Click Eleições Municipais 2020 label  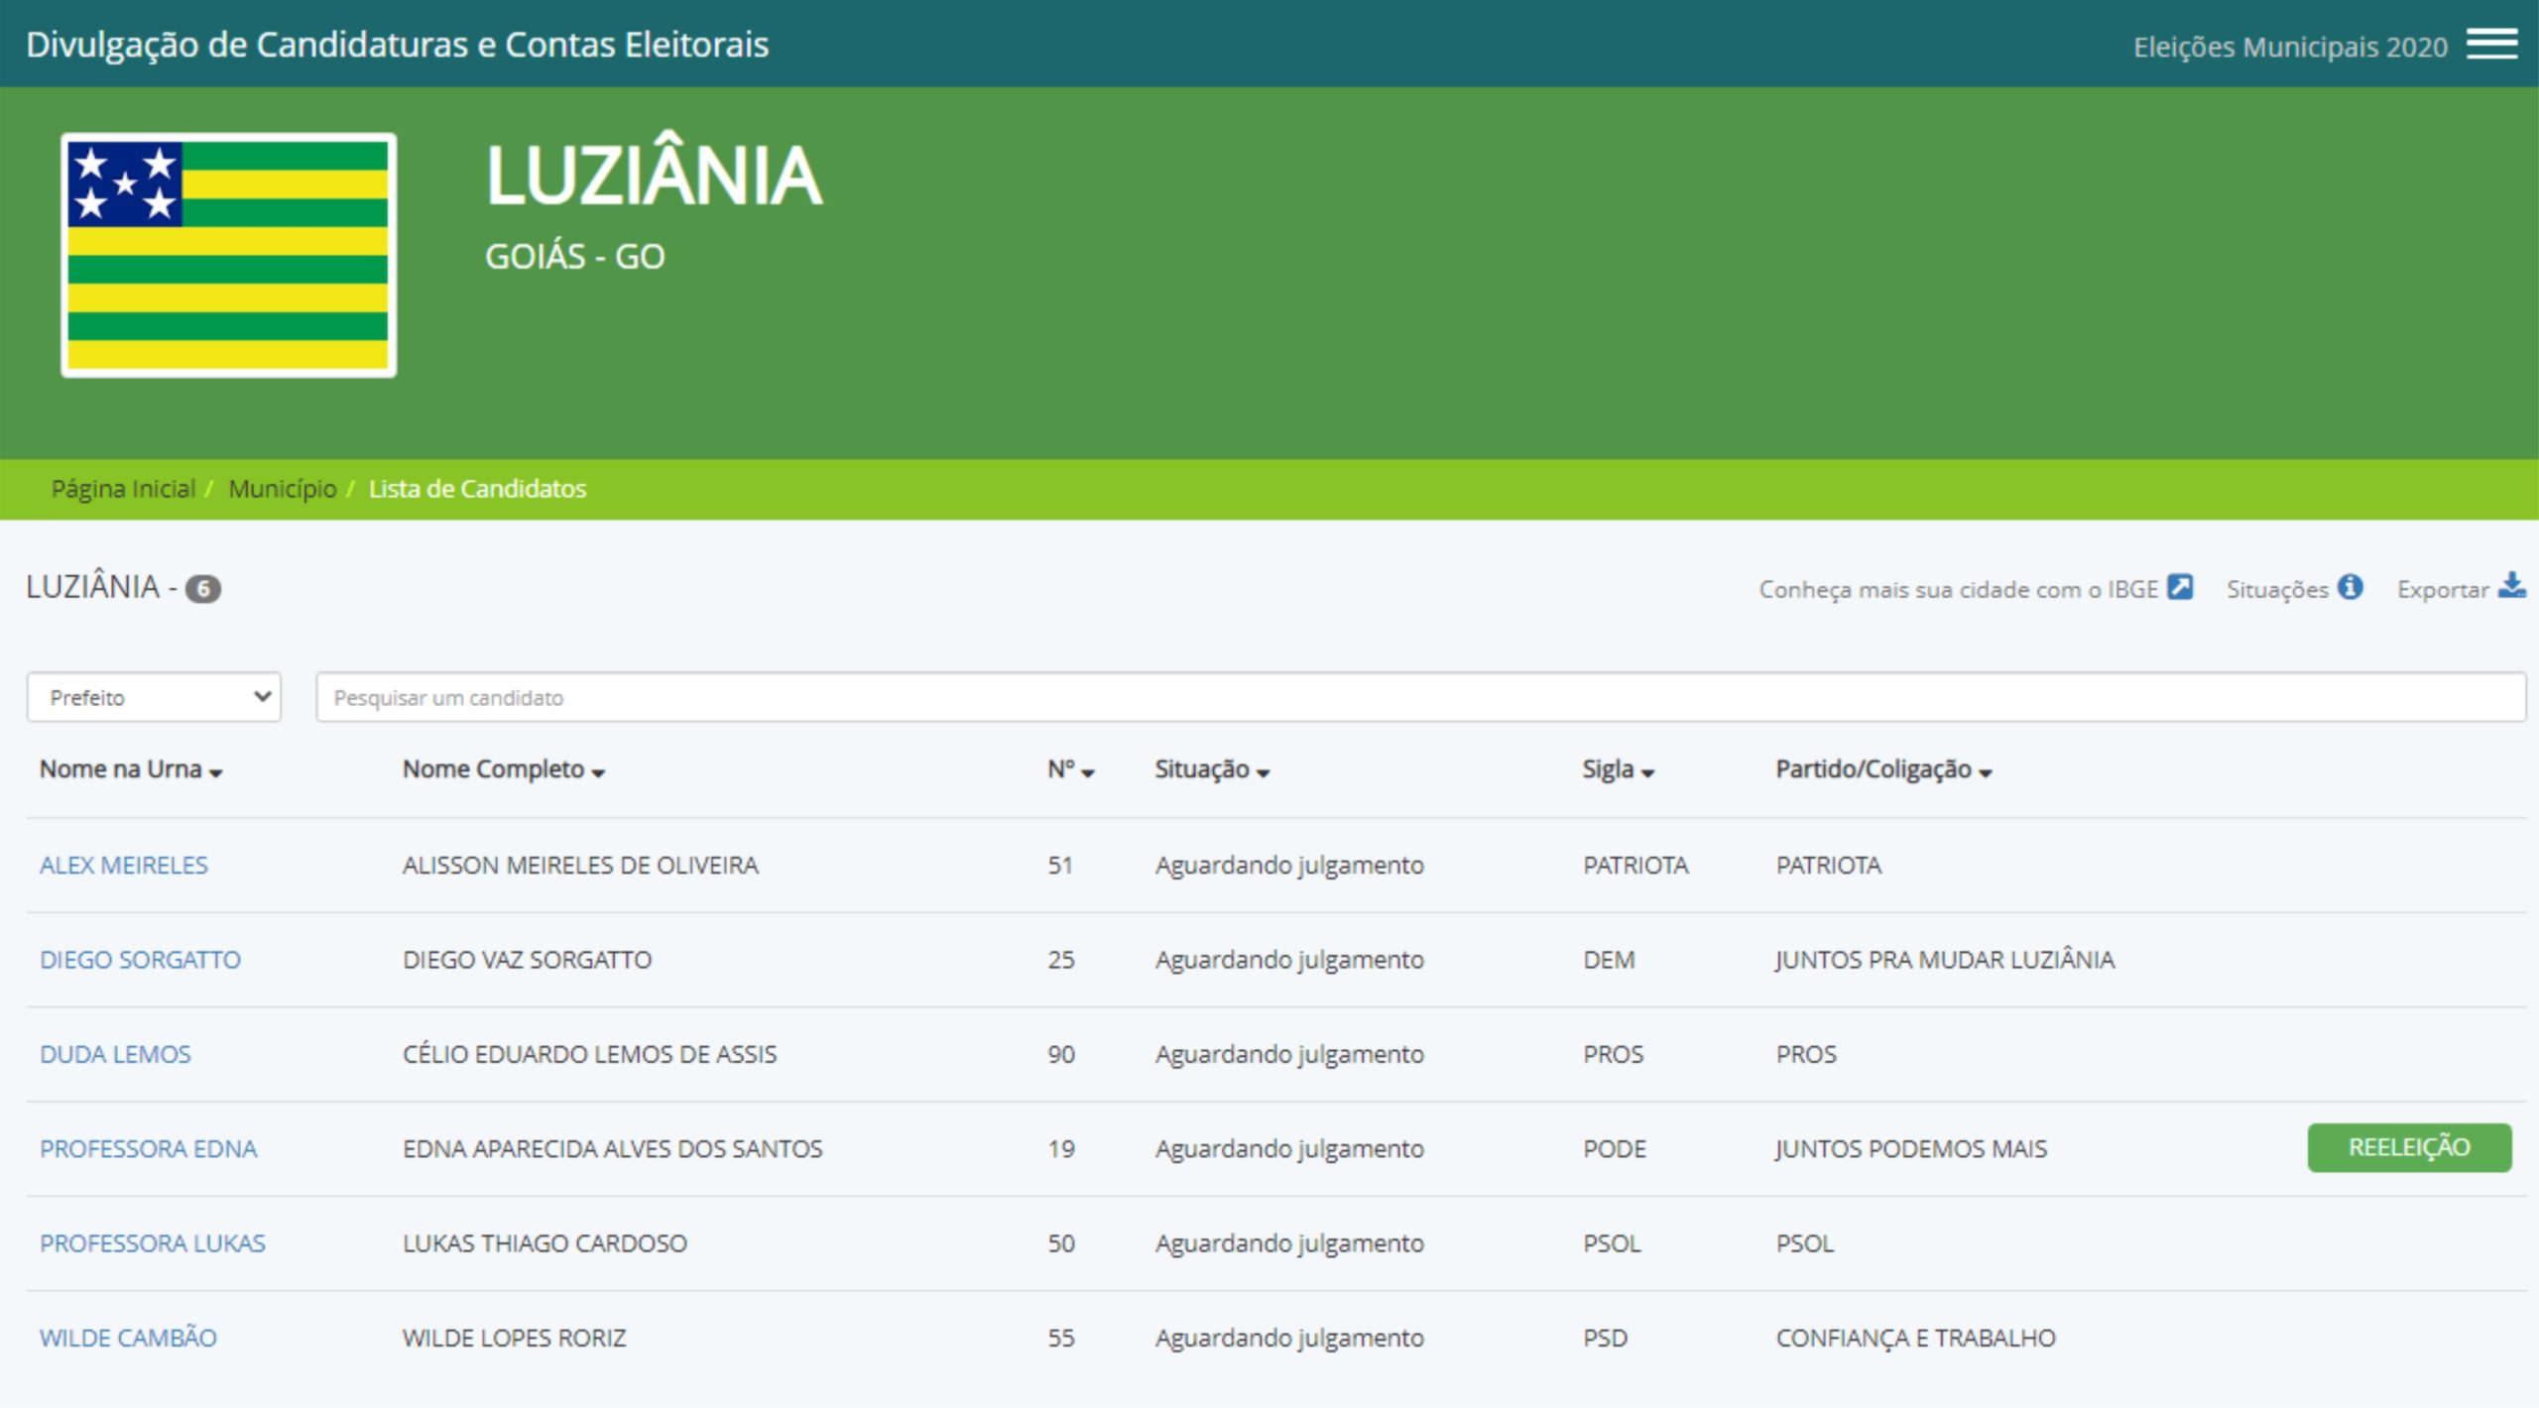pos(2290,47)
